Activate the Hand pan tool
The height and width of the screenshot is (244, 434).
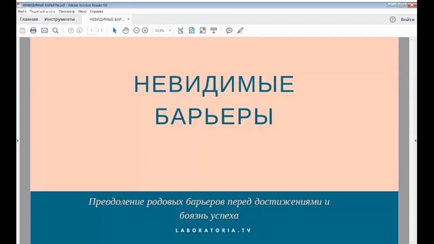click(x=125, y=30)
